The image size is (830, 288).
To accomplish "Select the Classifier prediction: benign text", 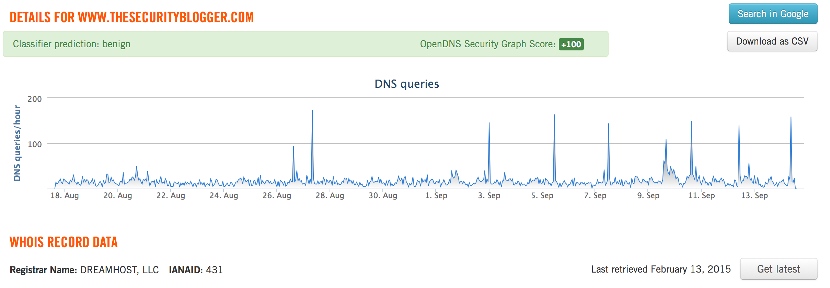I will point(72,44).
